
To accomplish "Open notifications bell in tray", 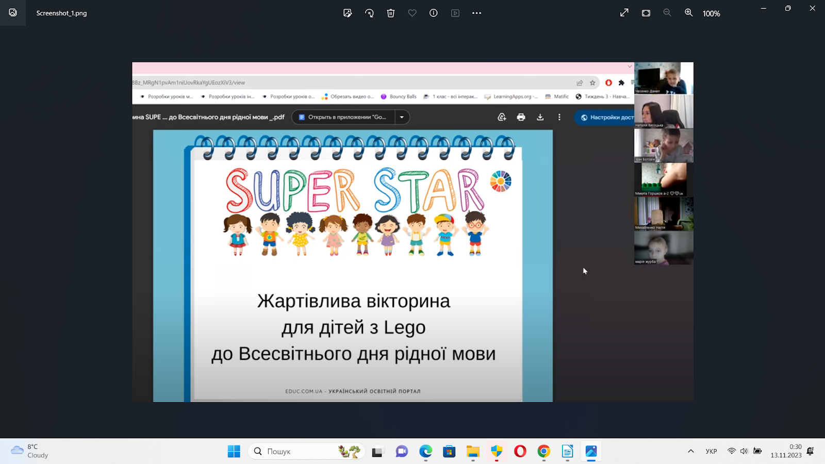I will tap(811, 451).
